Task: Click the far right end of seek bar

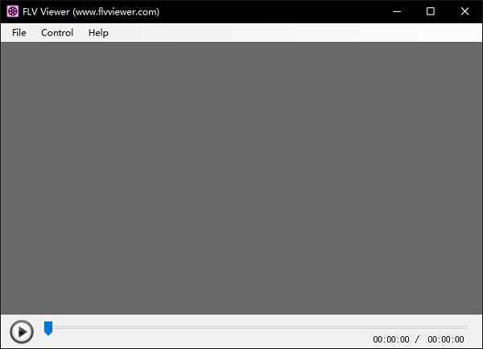Action: pyautogui.click(x=465, y=327)
